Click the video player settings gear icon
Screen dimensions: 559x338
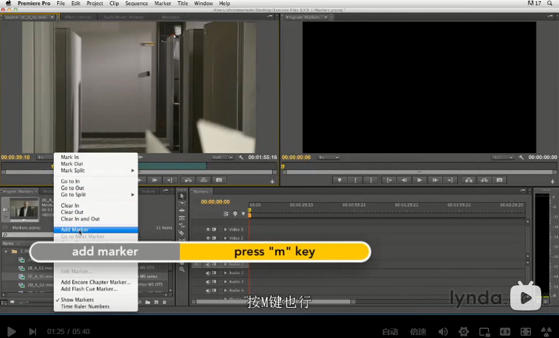463,332
